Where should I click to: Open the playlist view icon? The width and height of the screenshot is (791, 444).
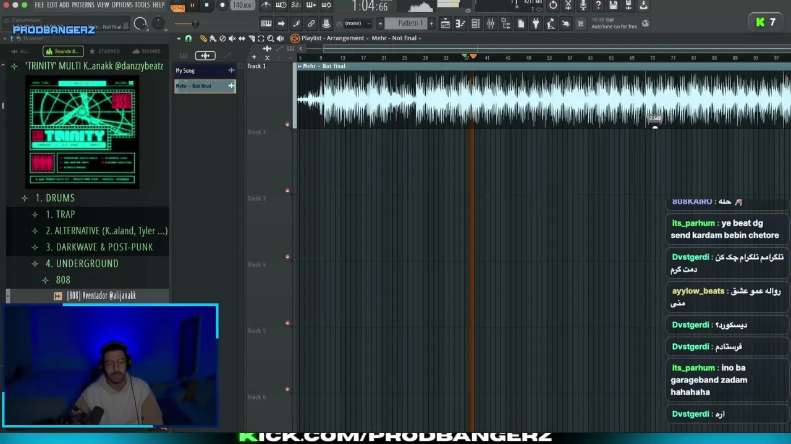point(446,23)
